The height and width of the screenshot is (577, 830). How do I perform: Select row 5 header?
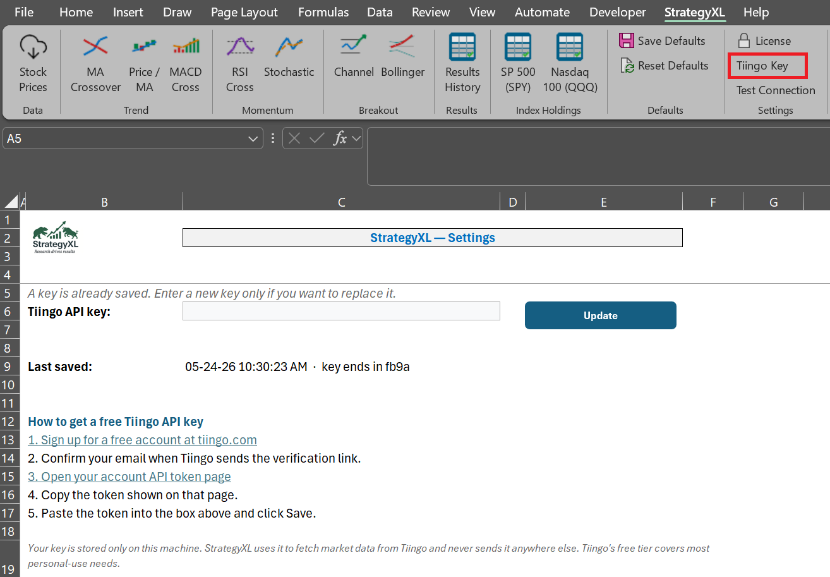tap(8, 293)
